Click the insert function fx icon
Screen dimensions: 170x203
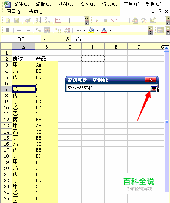coord(68,39)
